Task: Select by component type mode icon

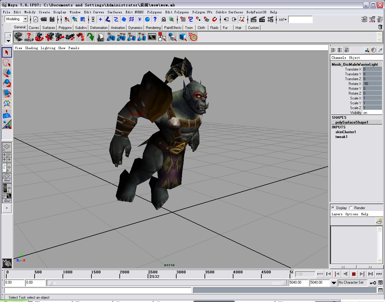Action: pos(83,19)
